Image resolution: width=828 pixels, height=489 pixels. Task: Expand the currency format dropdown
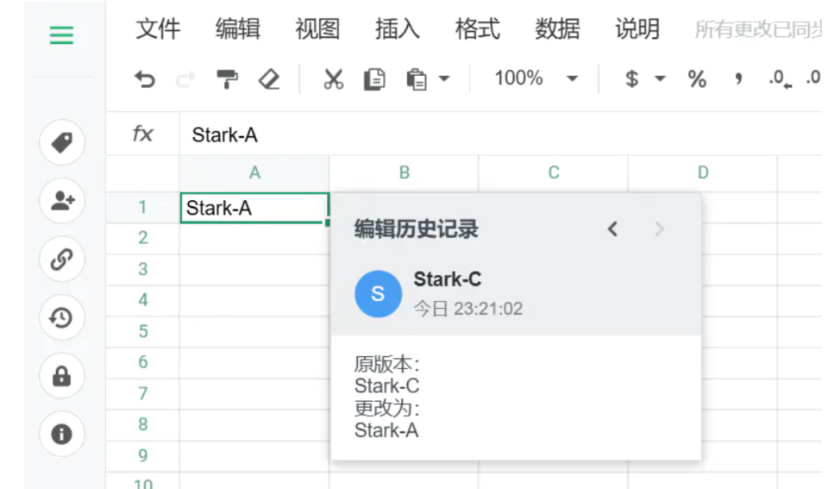[x=660, y=79]
